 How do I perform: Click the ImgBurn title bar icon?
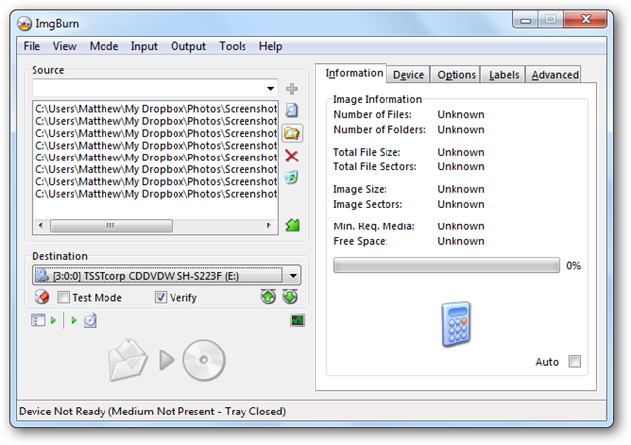pos(24,24)
